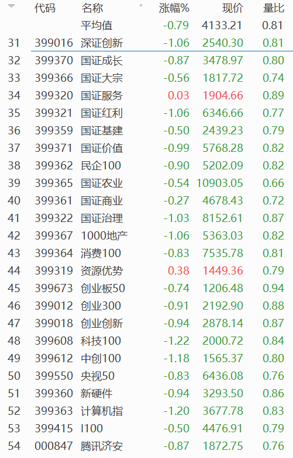Select row 31 深证创新
Image resolution: width=293 pixels, height=458 pixels.
(146, 43)
